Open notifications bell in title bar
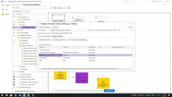This screenshot has width=172, height=97. pos(152,1)
